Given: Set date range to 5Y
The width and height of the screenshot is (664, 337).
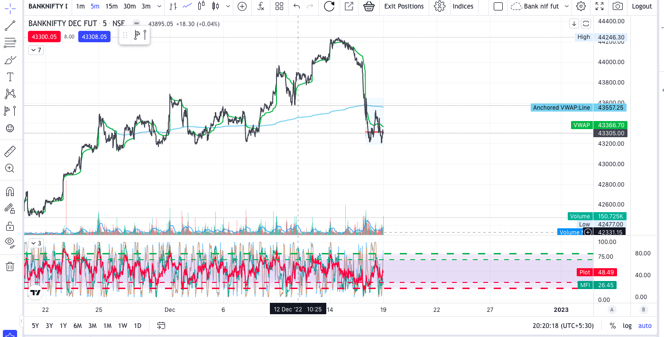Looking at the screenshot, I should [x=36, y=326].
